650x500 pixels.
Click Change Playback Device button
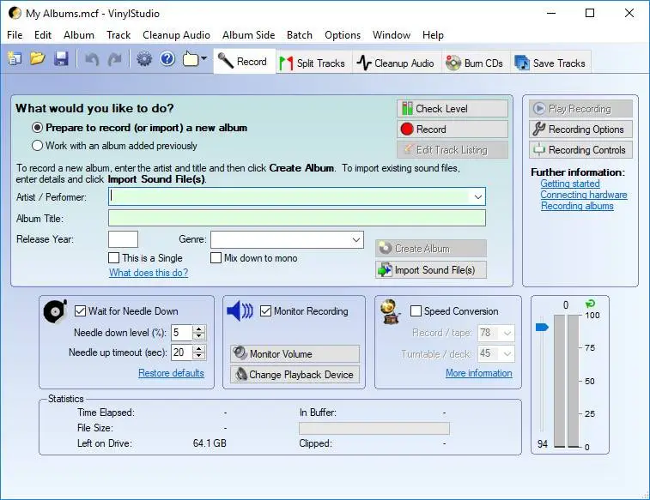pos(295,375)
